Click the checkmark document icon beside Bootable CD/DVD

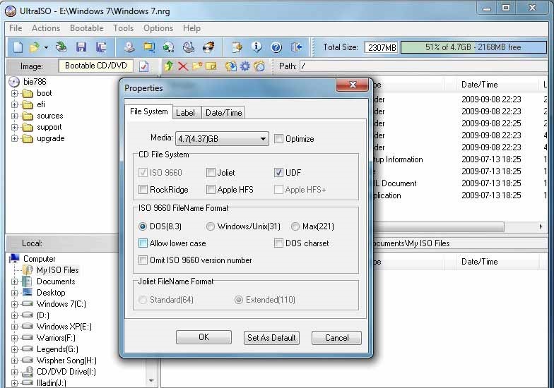click(144, 66)
